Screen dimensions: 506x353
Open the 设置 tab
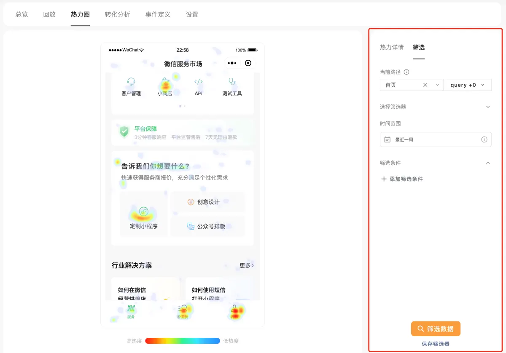[x=192, y=14]
